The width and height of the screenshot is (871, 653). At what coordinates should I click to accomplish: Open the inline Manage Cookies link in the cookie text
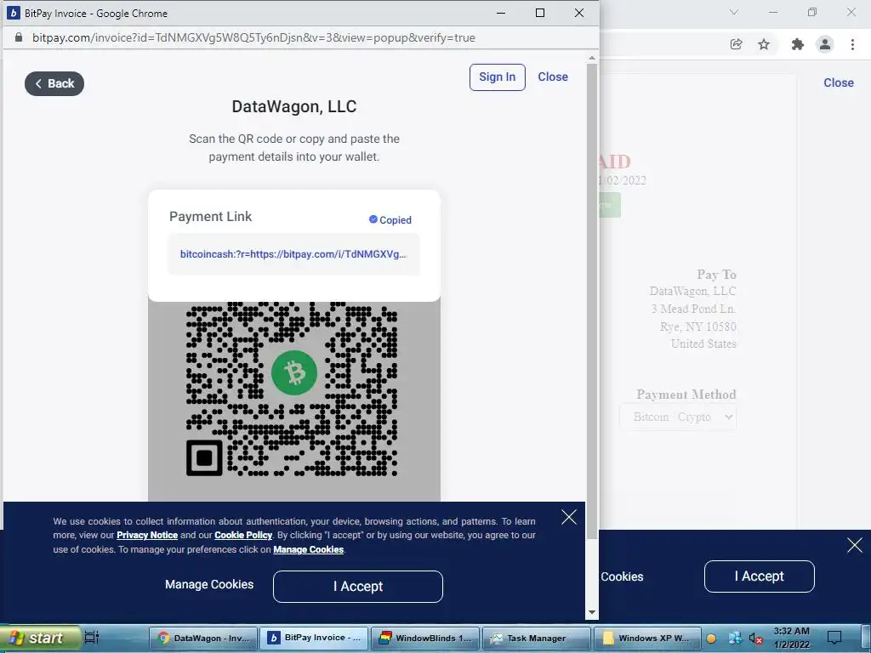(x=308, y=550)
